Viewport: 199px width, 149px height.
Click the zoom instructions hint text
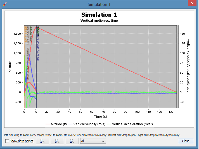click(x=92, y=135)
